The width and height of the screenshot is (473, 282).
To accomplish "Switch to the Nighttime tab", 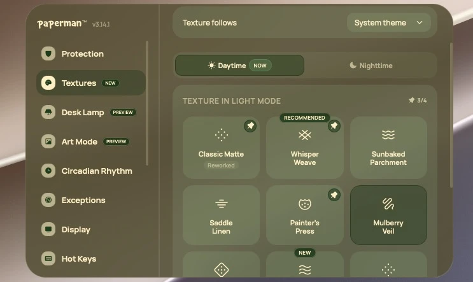I will point(371,66).
